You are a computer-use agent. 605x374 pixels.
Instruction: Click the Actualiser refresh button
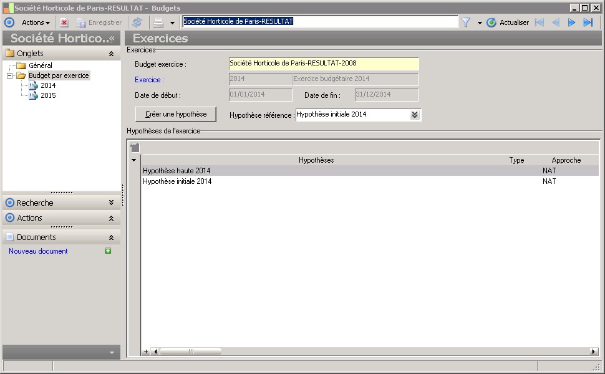coord(508,22)
